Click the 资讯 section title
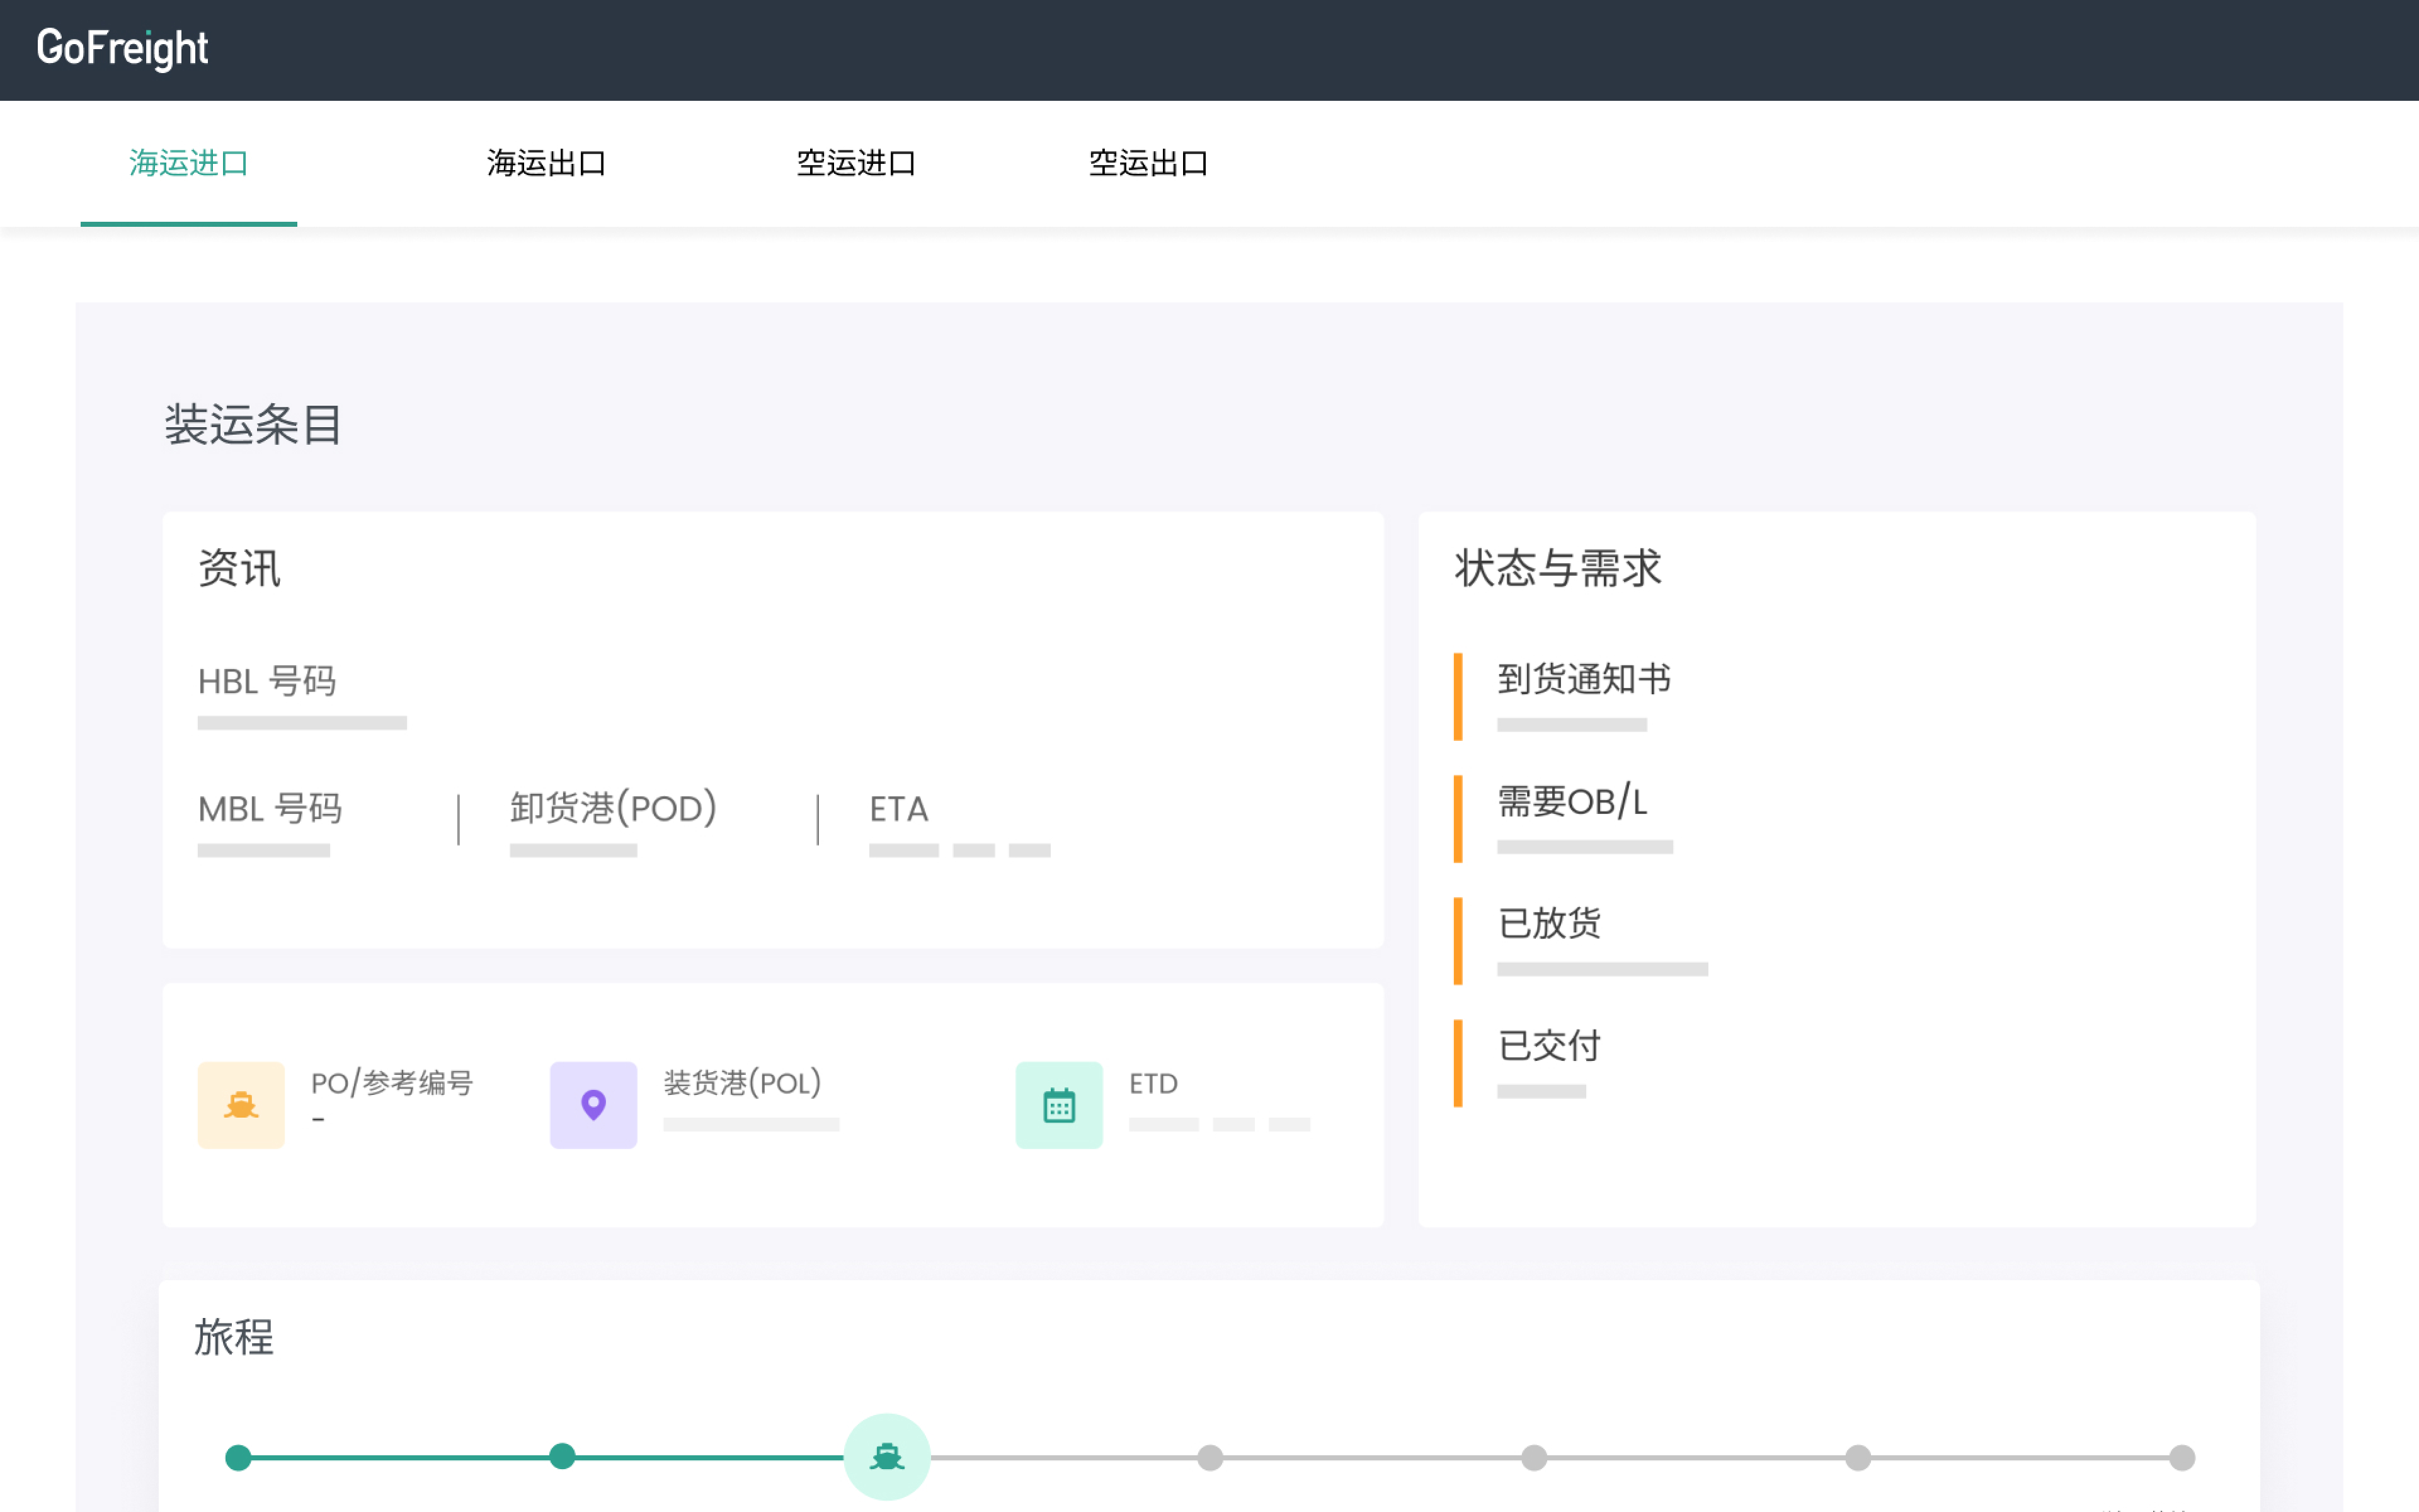Viewport: 2419px width, 1512px height. coord(240,568)
